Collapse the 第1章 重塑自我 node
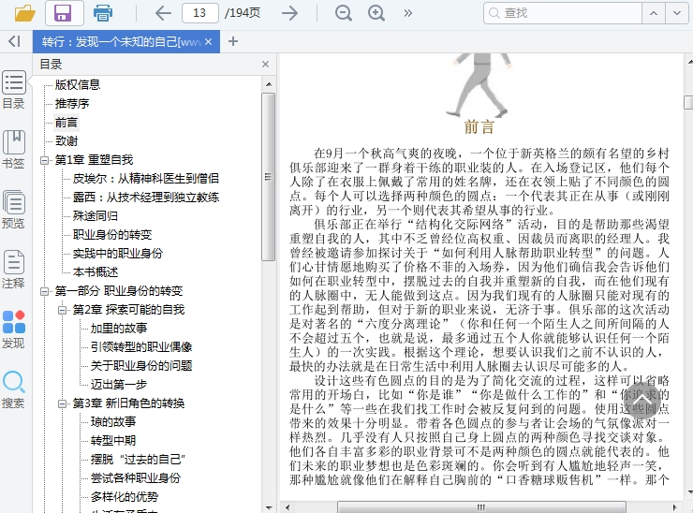Viewport: 693px width, 513px height. [44, 160]
